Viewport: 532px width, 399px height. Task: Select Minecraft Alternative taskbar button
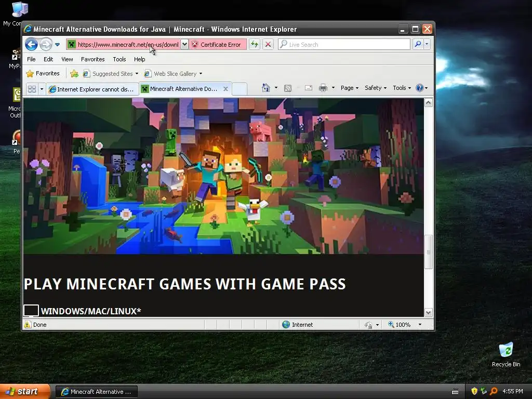97,392
